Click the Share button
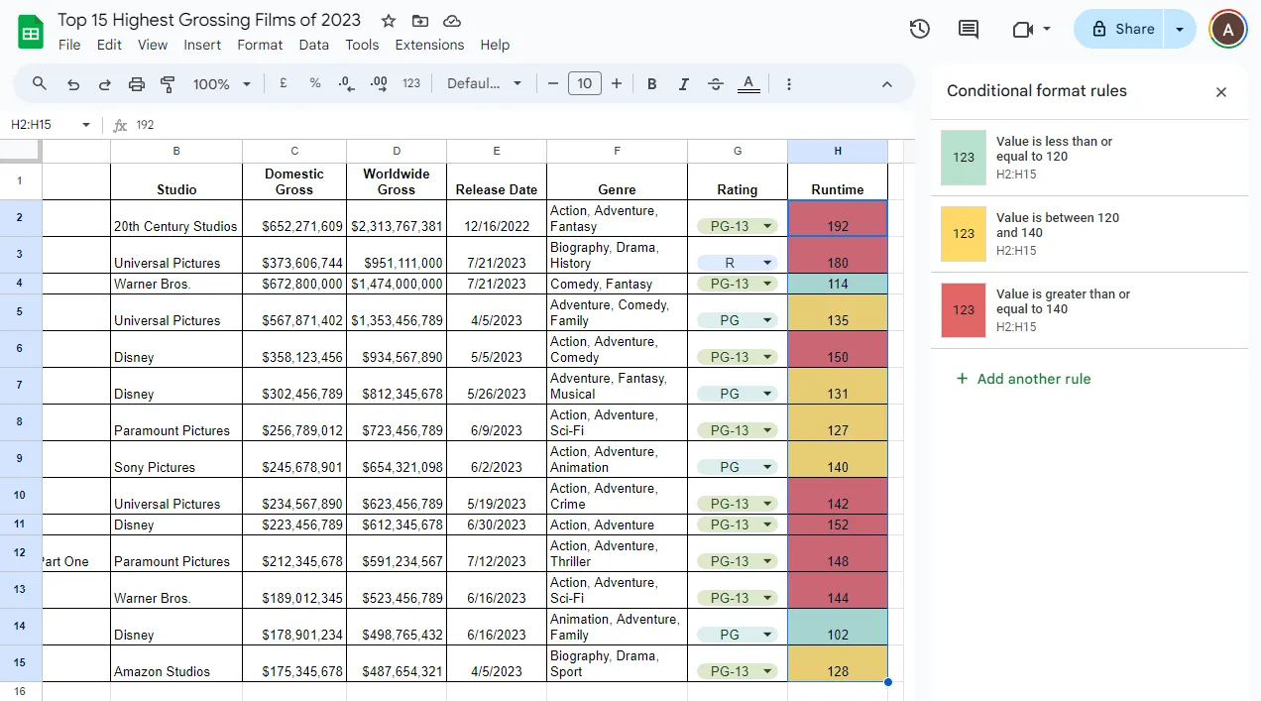 (1121, 29)
